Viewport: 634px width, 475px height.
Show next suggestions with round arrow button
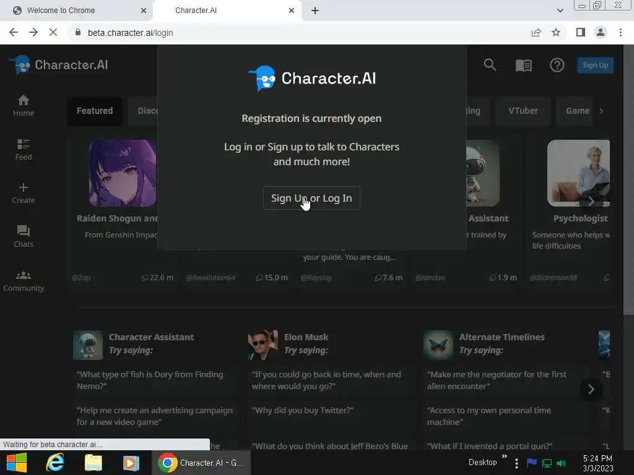[x=591, y=390]
